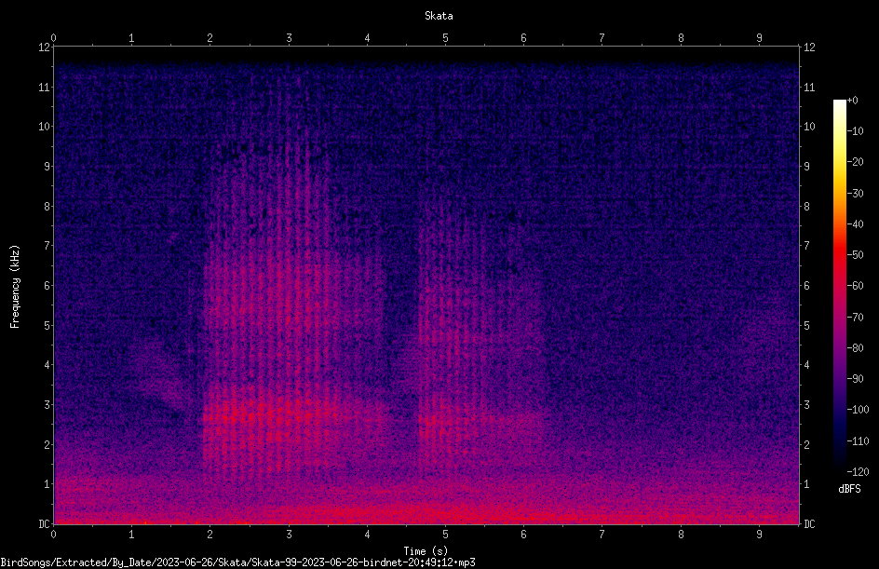Click the "5" tick on the left frequency axis
Viewport: 879px width, 569px height.
[47, 325]
